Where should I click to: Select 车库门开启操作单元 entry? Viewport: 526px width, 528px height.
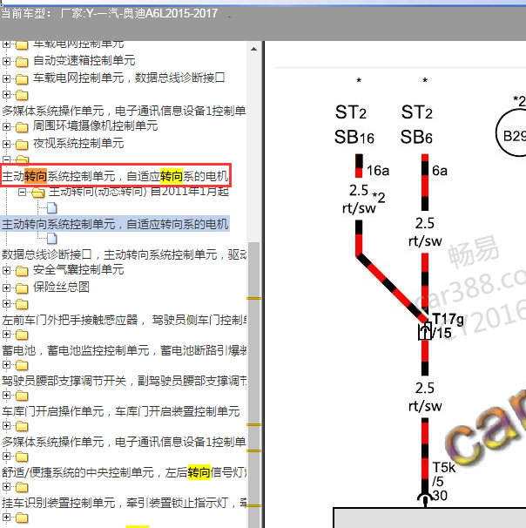tap(121, 411)
